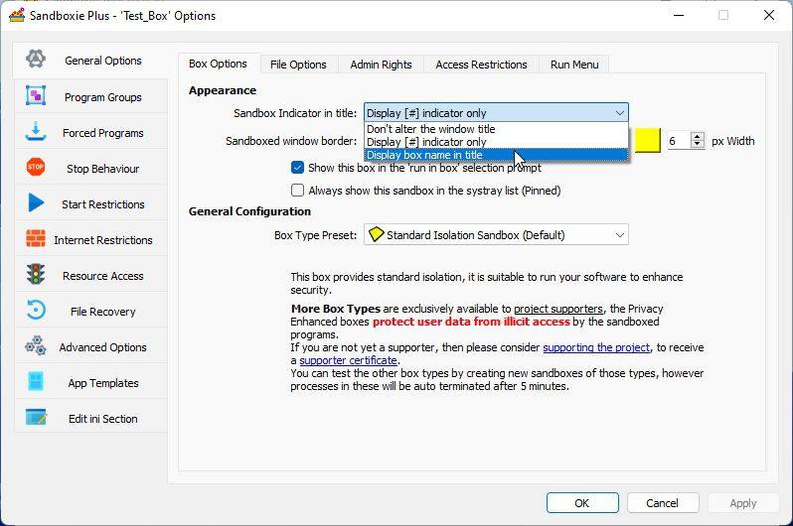The image size is (793, 526).
Task: Switch to the Admin Rights tab
Action: tap(381, 65)
